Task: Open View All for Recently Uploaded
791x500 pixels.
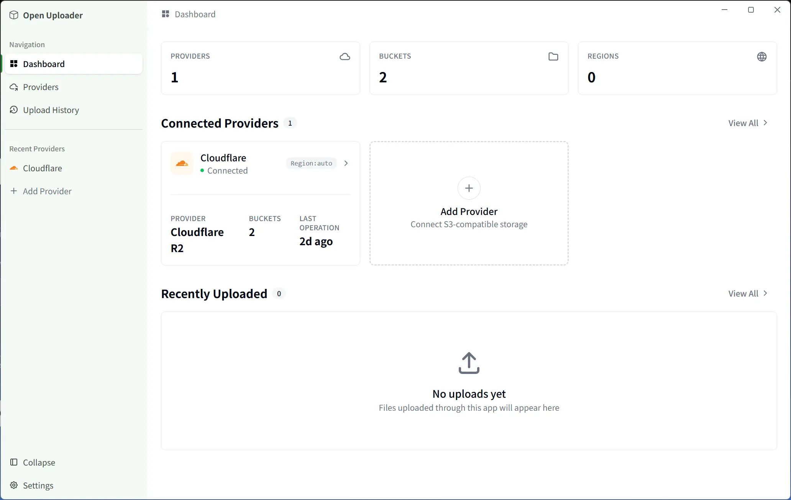Action: click(x=747, y=293)
